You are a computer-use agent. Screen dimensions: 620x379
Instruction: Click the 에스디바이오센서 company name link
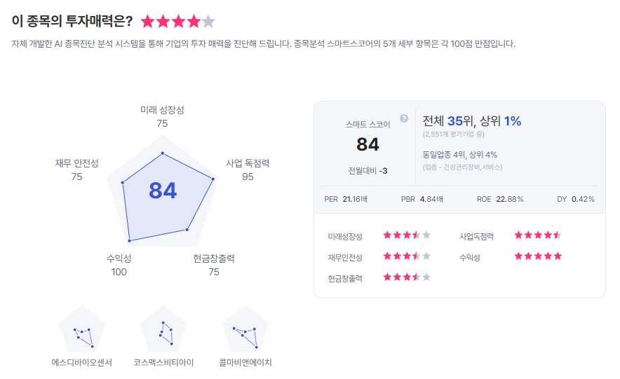[x=82, y=363]
